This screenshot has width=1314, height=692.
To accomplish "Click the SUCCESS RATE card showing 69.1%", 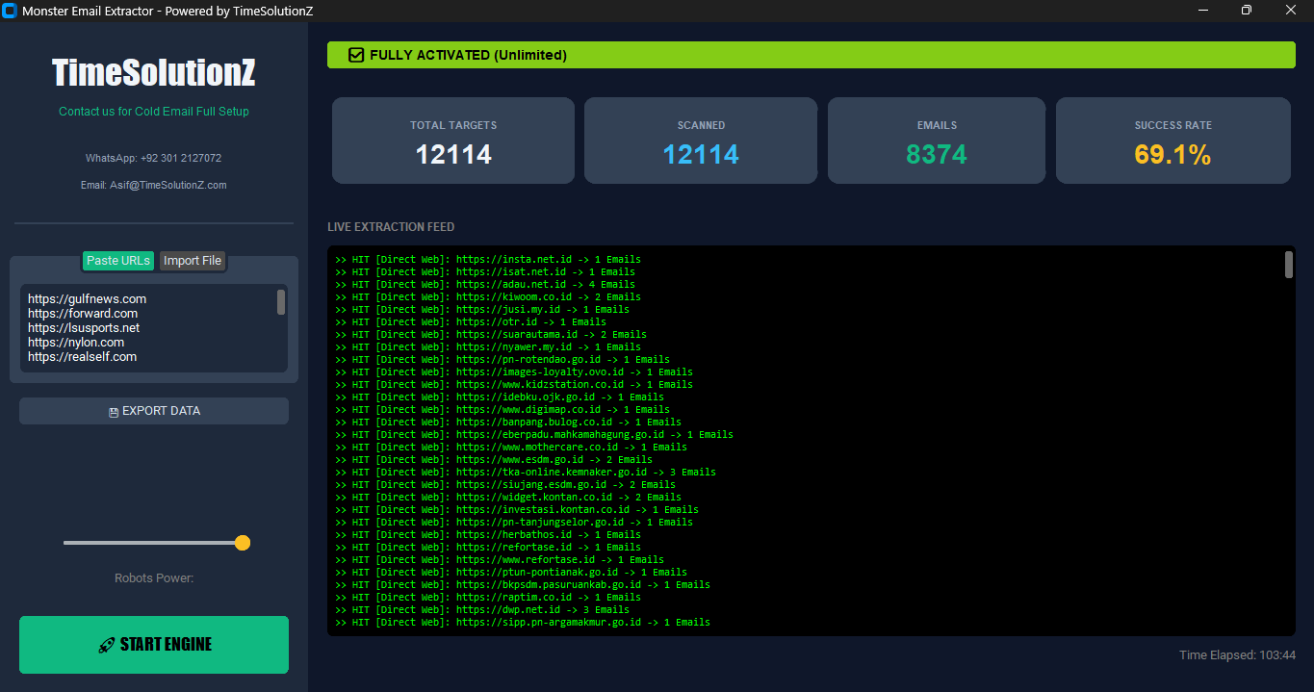I will tap(1172, 141).
